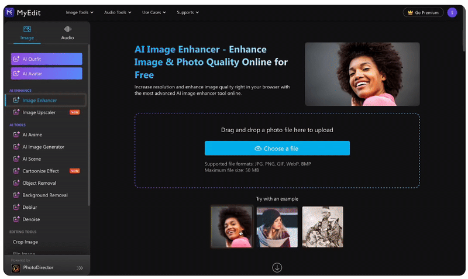Click the MyEdit logo icon
The width and height of the screenshot is (468, 279).
pos(9,12)
